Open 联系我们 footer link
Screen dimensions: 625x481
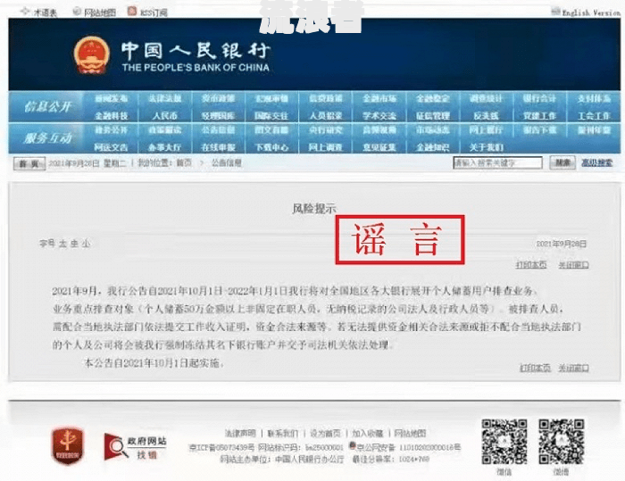point(283,433)
